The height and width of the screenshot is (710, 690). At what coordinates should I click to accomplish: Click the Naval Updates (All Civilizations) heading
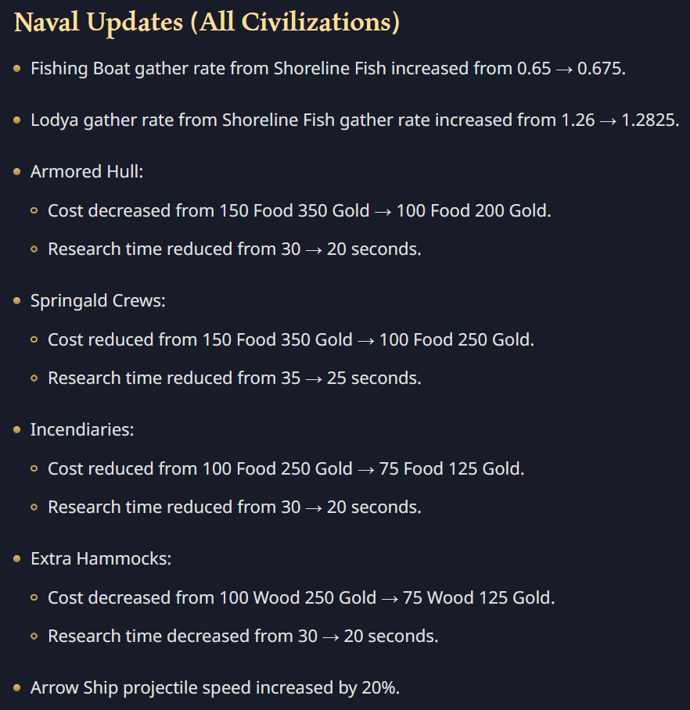pyautogui.click(x=207, y=21)
